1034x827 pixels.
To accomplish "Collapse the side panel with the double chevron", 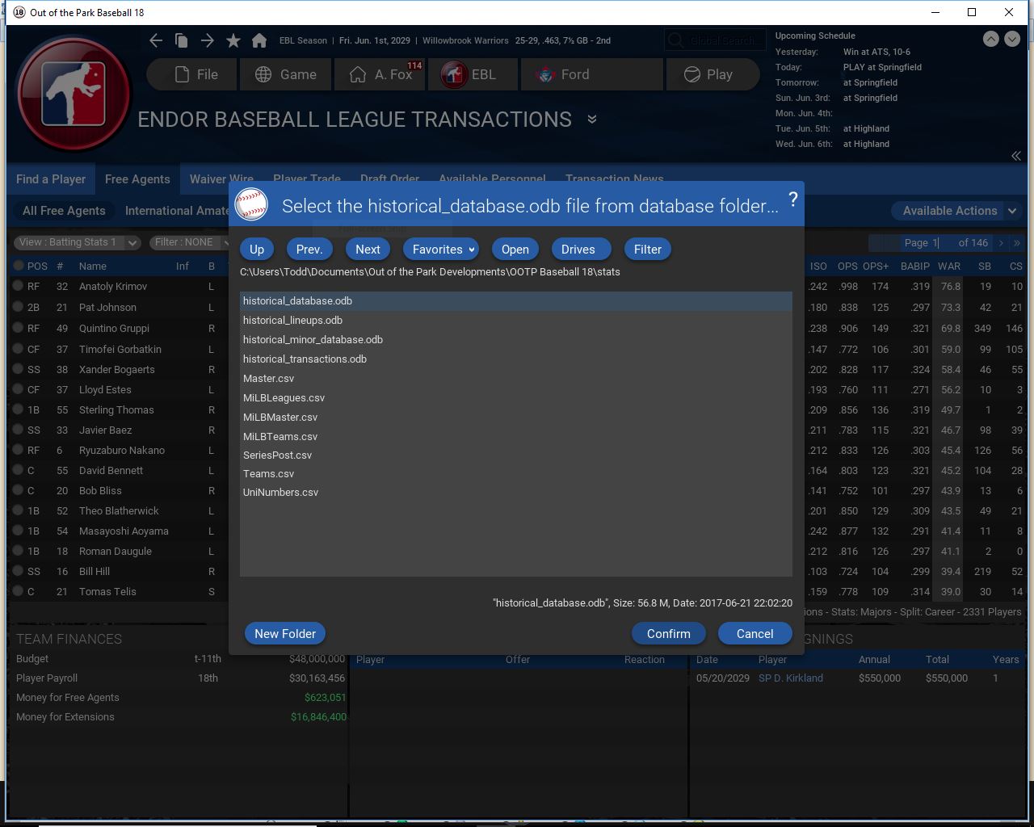I will click(x=1016, y=156).
